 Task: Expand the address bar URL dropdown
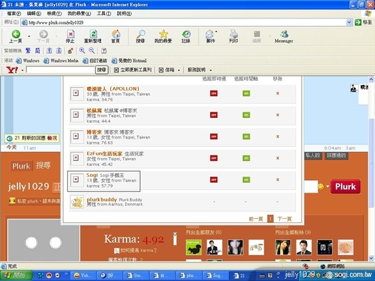tap(349, 22)
